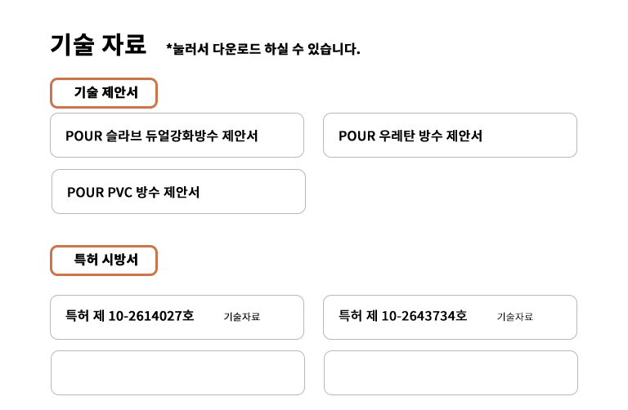
Task: Open POUR 슬라브 듀얼강화방수 제안서 download
Action: click(x=177, y=136)
